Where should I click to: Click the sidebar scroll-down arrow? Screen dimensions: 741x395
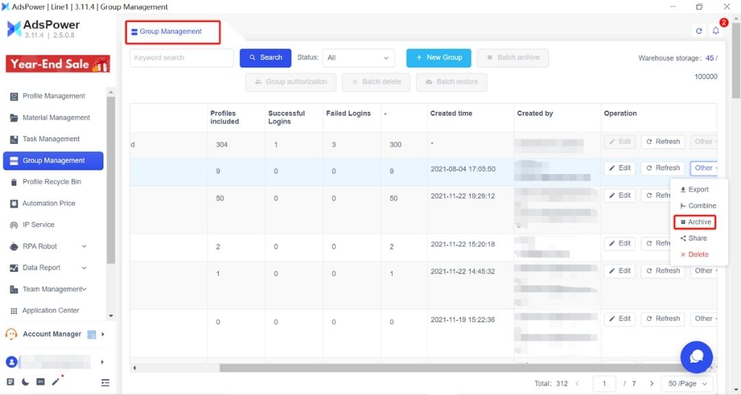pyautogui.click(x=110, y=315)
